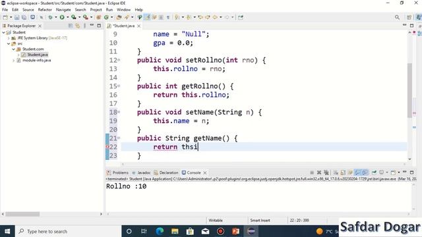This screenshot has width=422, height=237.
Task: Open dropdown next to the New icon
Action: (x=11, y=17)
